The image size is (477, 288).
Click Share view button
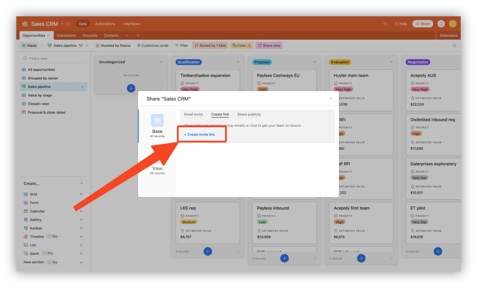(269, 45)
